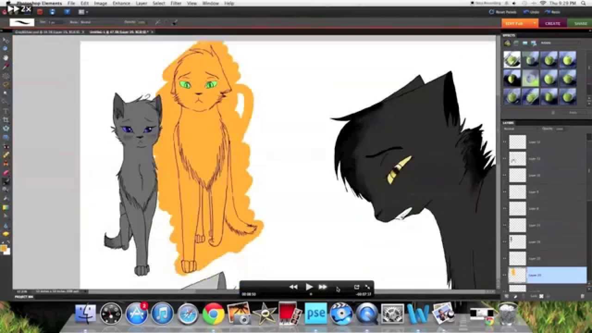Click the CREATE button

[x=553, y=23]
